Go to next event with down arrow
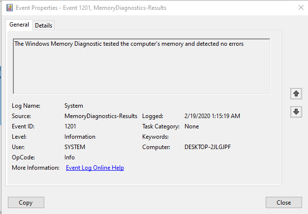The width and height of the screenshot is (308, 214). (x=296, y=112)
